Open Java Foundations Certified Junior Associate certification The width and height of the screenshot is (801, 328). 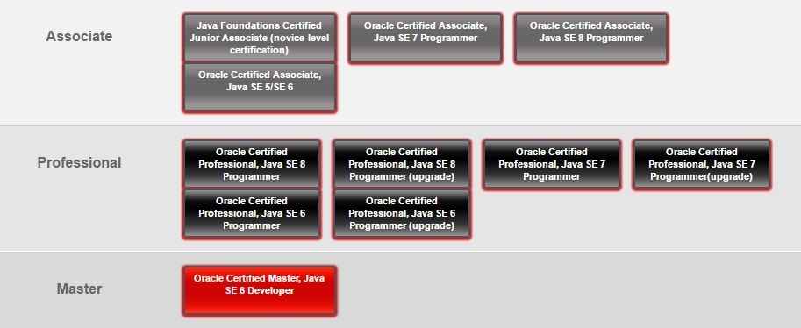260,38
